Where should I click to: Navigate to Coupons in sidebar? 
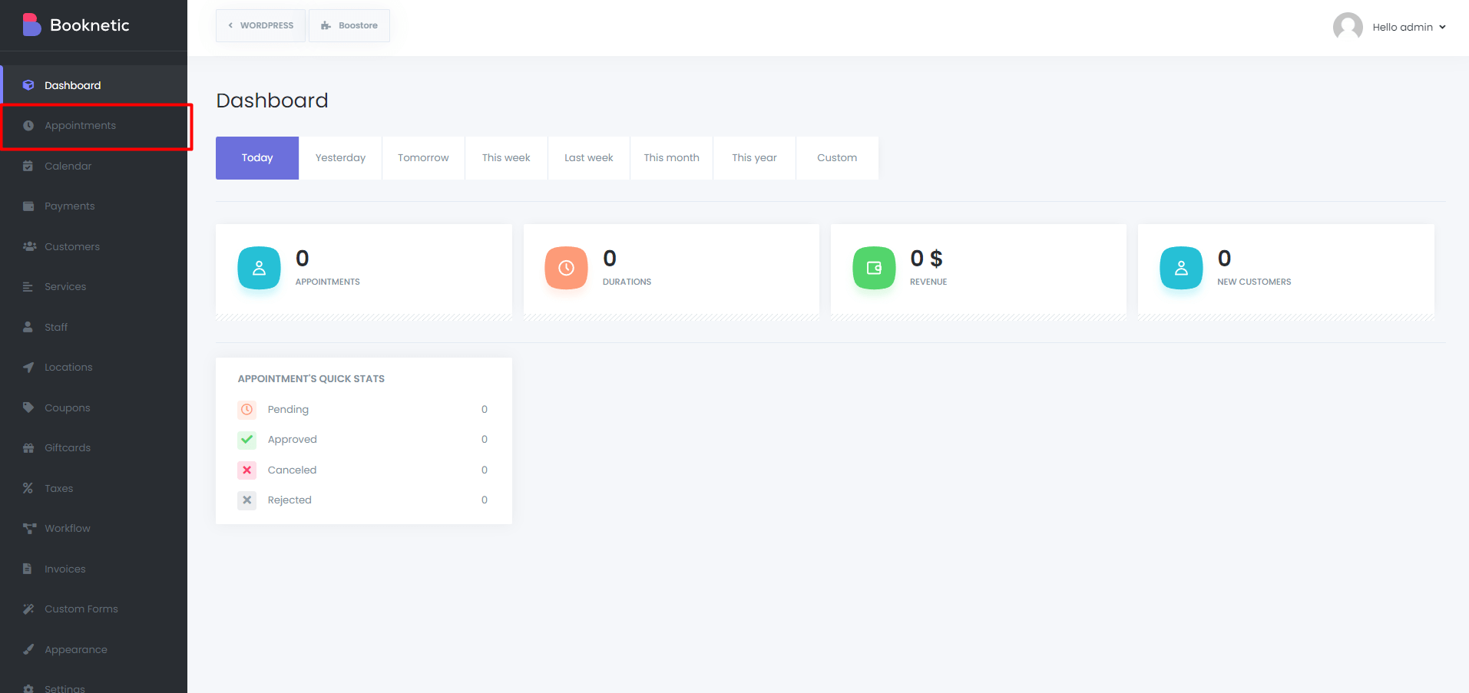[94, 408]
